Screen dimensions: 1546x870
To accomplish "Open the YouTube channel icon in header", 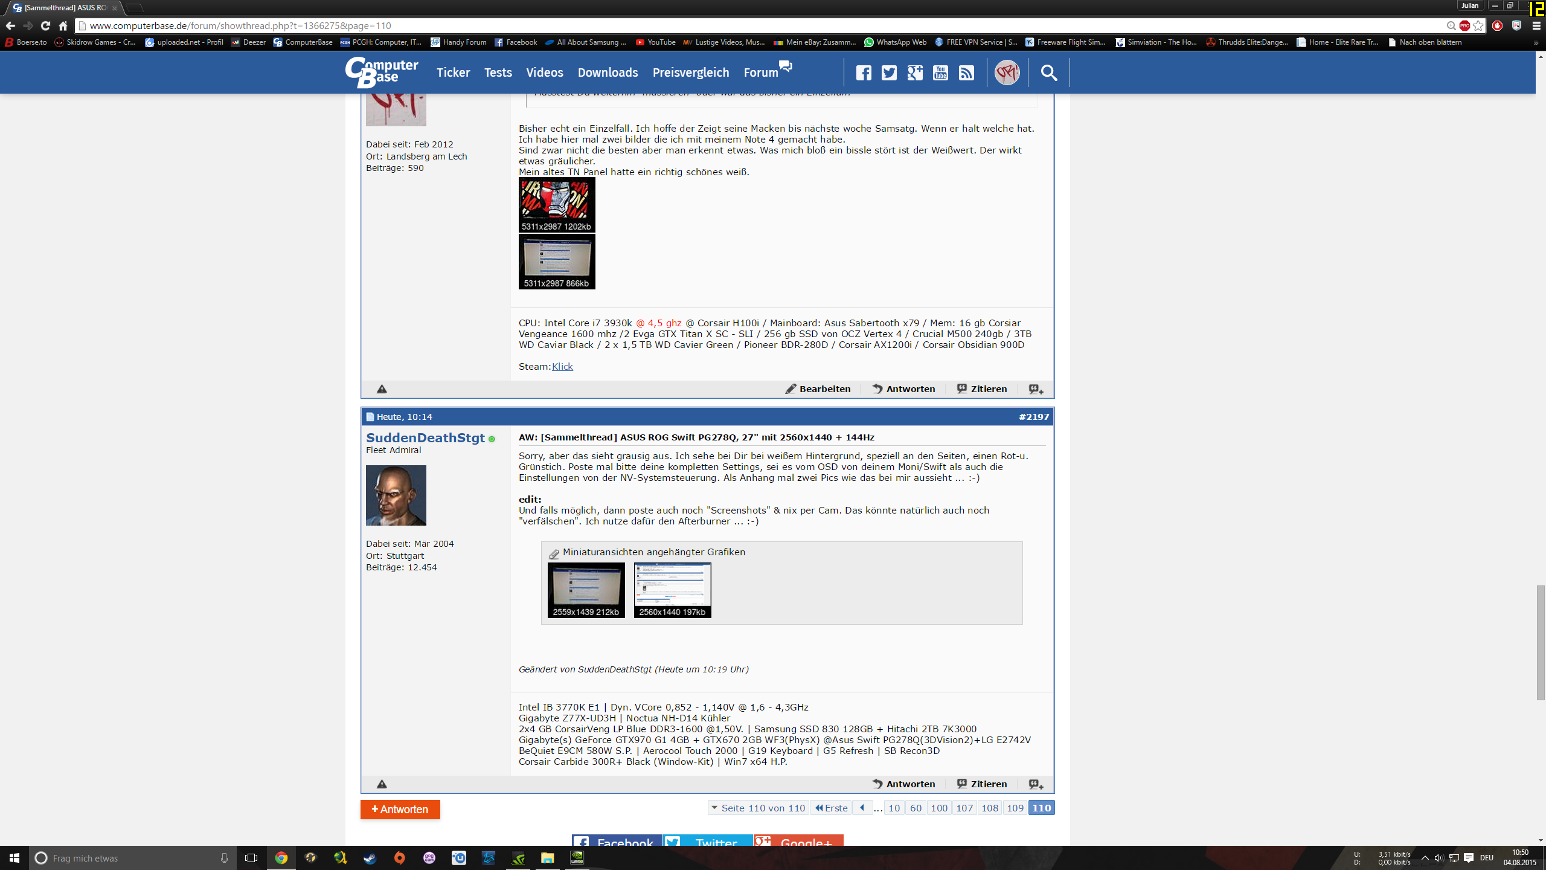I will tap(940, 73).
